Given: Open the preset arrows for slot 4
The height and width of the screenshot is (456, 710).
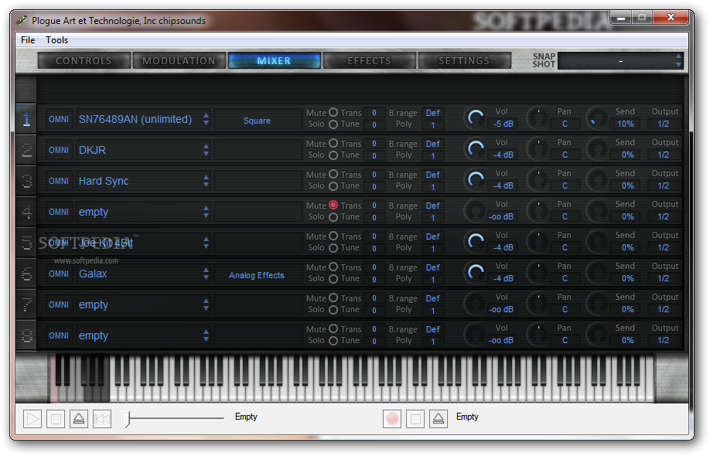Looking at the screenshot, I should pyautogui.click(x=206, y=212).
